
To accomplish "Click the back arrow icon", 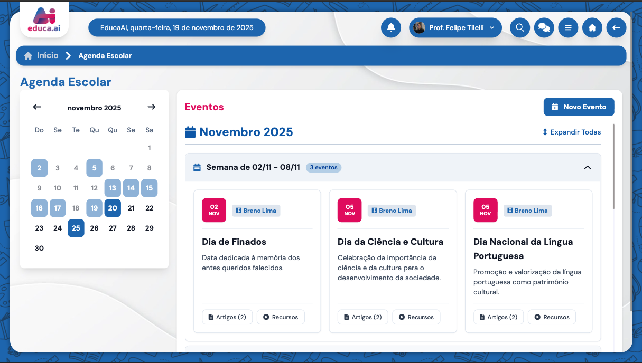I will coord(616,27).
